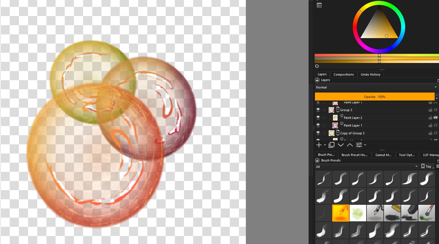Collapse the Group 3 layer group
The image size is (439, 244).
tap(338, 111)
